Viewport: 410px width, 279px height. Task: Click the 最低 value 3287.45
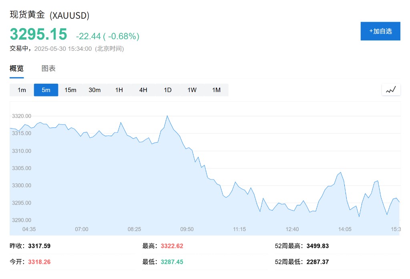(x=172, y=262)
